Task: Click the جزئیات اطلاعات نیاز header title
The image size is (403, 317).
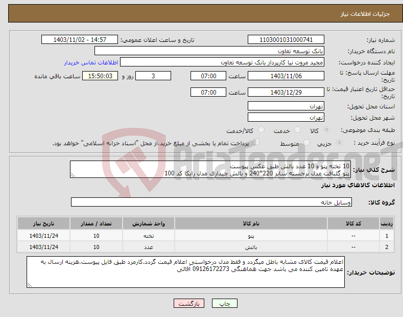Action: [x=365, y=14]
